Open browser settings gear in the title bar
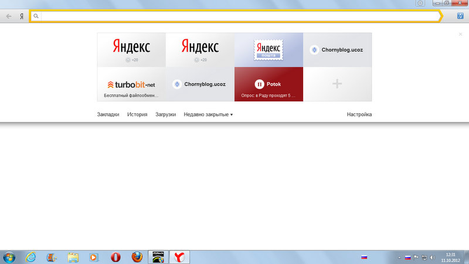This screenshot has height=264, width=469. click(x=420, y=4)
